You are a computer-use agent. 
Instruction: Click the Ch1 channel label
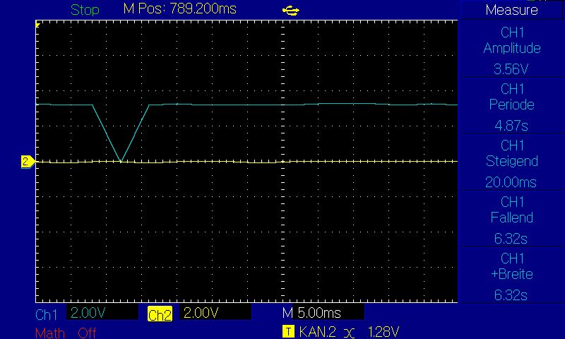(46, 315)
